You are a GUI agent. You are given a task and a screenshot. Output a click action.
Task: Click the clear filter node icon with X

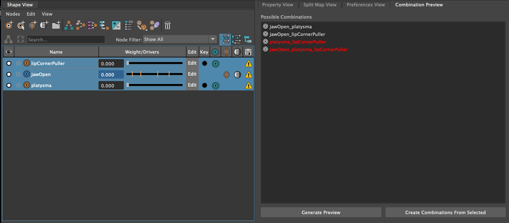[248, 39]
